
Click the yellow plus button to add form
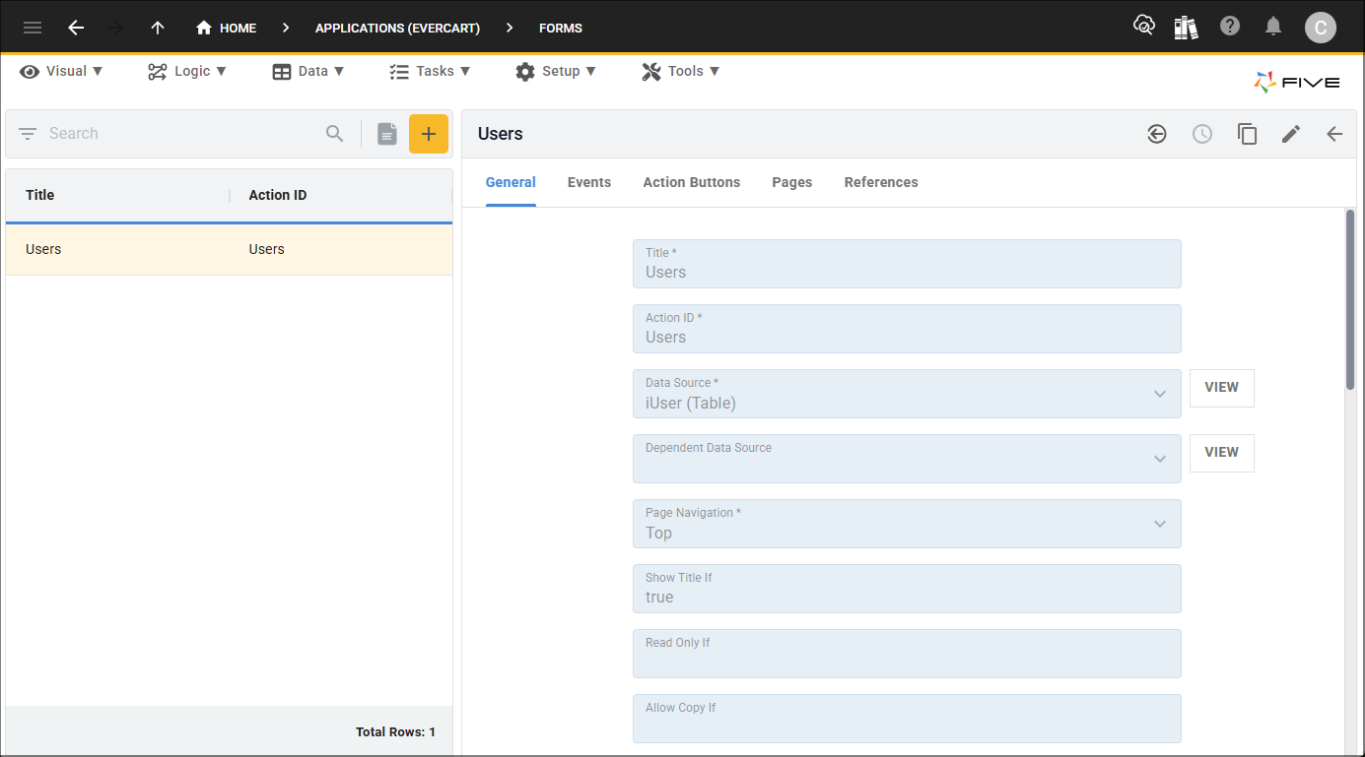[x=429, y=134]
